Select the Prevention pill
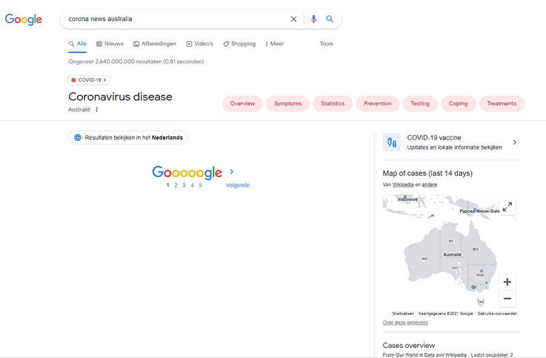The height and width of the screenshot is (358, 546). [377, 104]
